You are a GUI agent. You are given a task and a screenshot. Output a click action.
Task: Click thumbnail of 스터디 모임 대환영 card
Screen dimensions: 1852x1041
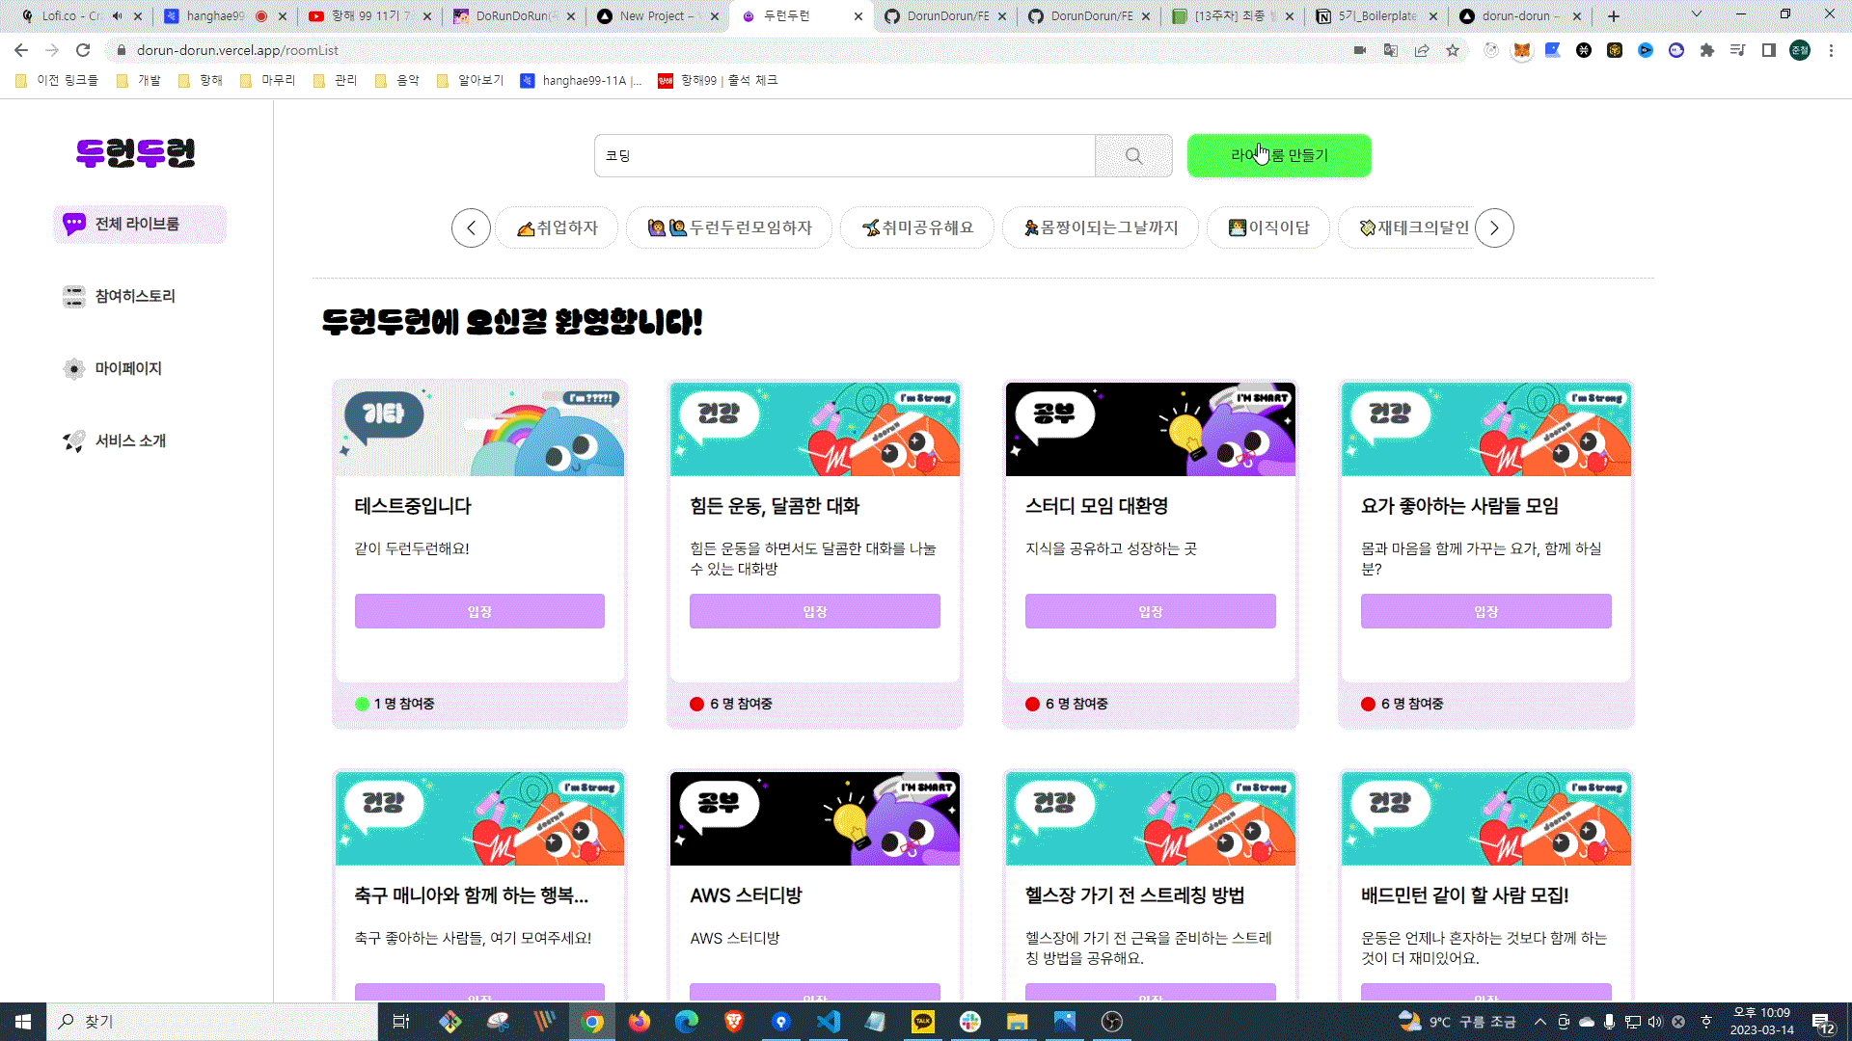click(1151, 429)
